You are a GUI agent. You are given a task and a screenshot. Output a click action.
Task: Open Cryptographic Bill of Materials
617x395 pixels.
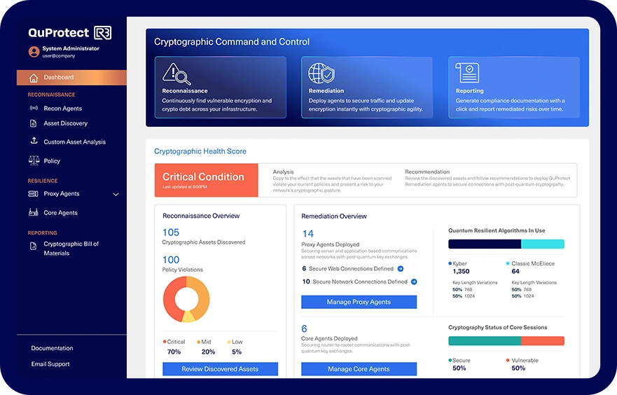[71, 248]
